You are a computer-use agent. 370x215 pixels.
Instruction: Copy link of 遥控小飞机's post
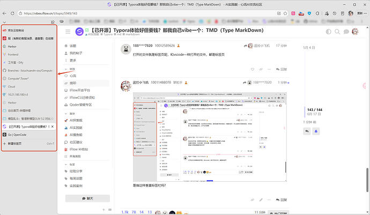click(253, 200)
